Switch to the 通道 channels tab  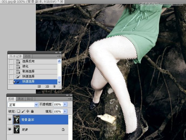pyautogui.click(x=20, y=99)
